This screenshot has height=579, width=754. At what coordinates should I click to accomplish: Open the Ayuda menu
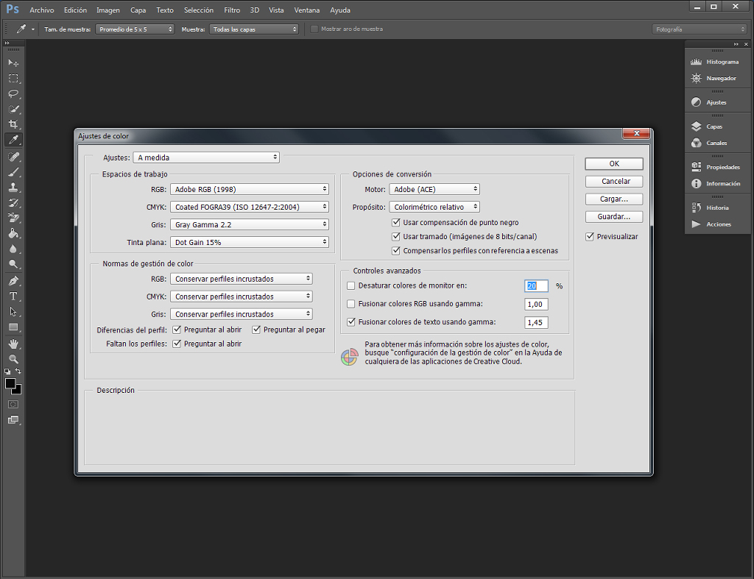coord(340,10)
